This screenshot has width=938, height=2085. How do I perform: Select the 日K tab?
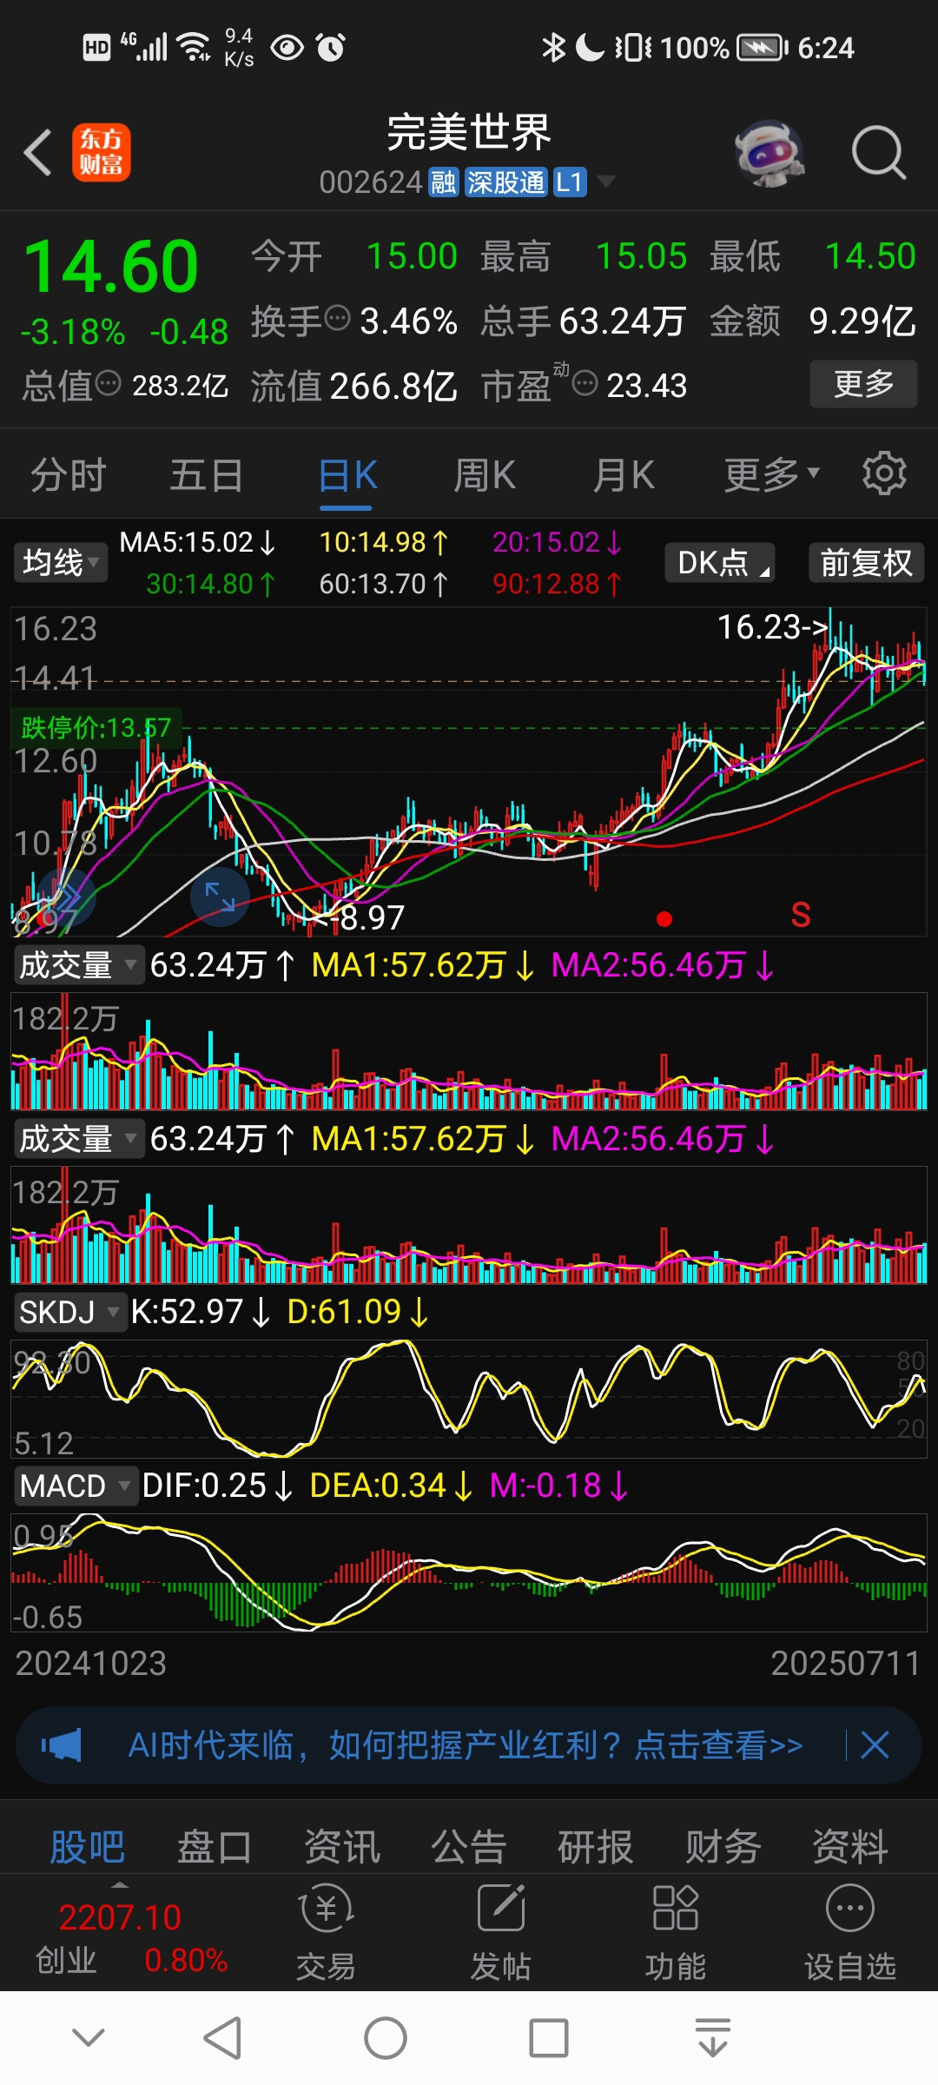[347, 475]
